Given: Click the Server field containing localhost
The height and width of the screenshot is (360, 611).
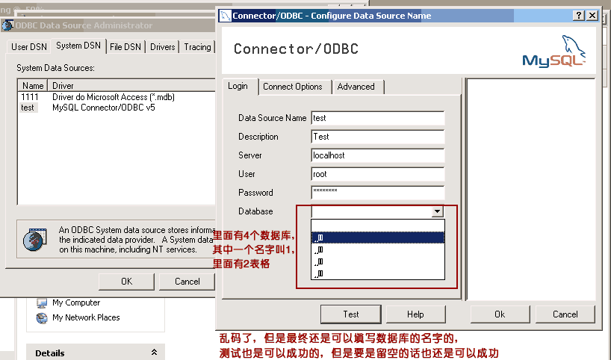Looking at the screenshot, I should tap(378, 155).
